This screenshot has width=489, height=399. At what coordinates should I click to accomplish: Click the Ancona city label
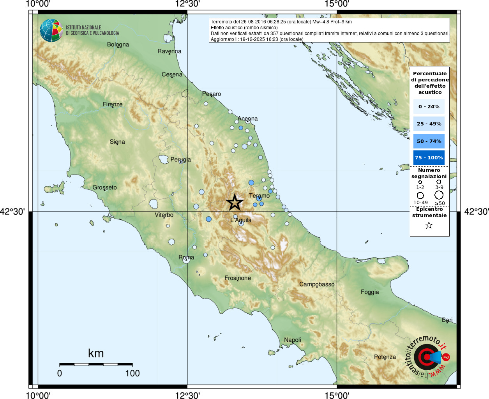tap(248, 118)
